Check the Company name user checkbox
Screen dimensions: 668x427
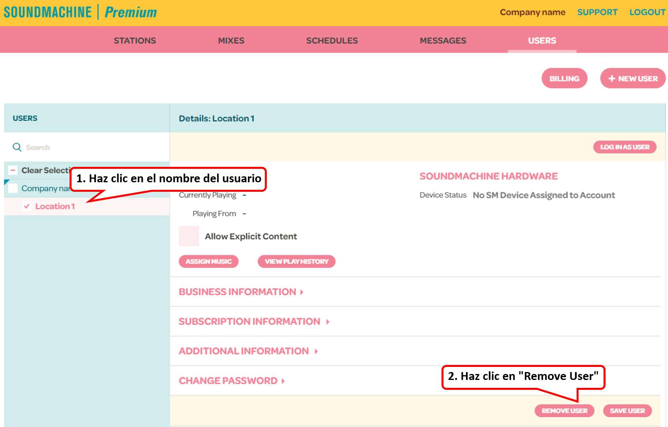pos(13,188)
